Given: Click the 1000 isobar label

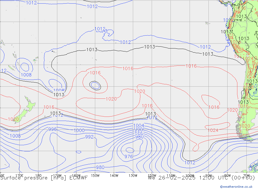Looking at the screenshot, I should point(79,130).
